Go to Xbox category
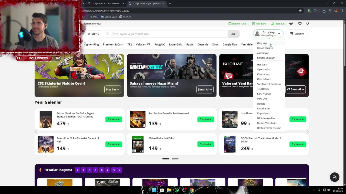Screen dimensions: 346x194 [215, 44]
